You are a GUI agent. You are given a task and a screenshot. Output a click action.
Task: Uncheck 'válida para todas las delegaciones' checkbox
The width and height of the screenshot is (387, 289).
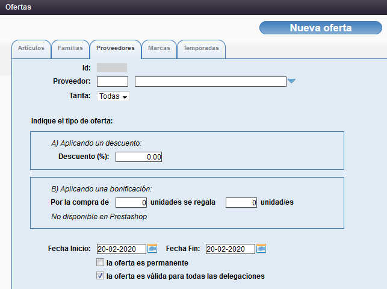click(x=100, y=275)
